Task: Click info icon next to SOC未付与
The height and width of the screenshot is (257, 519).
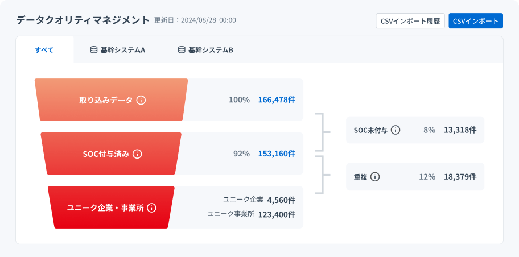Action: 396,130
